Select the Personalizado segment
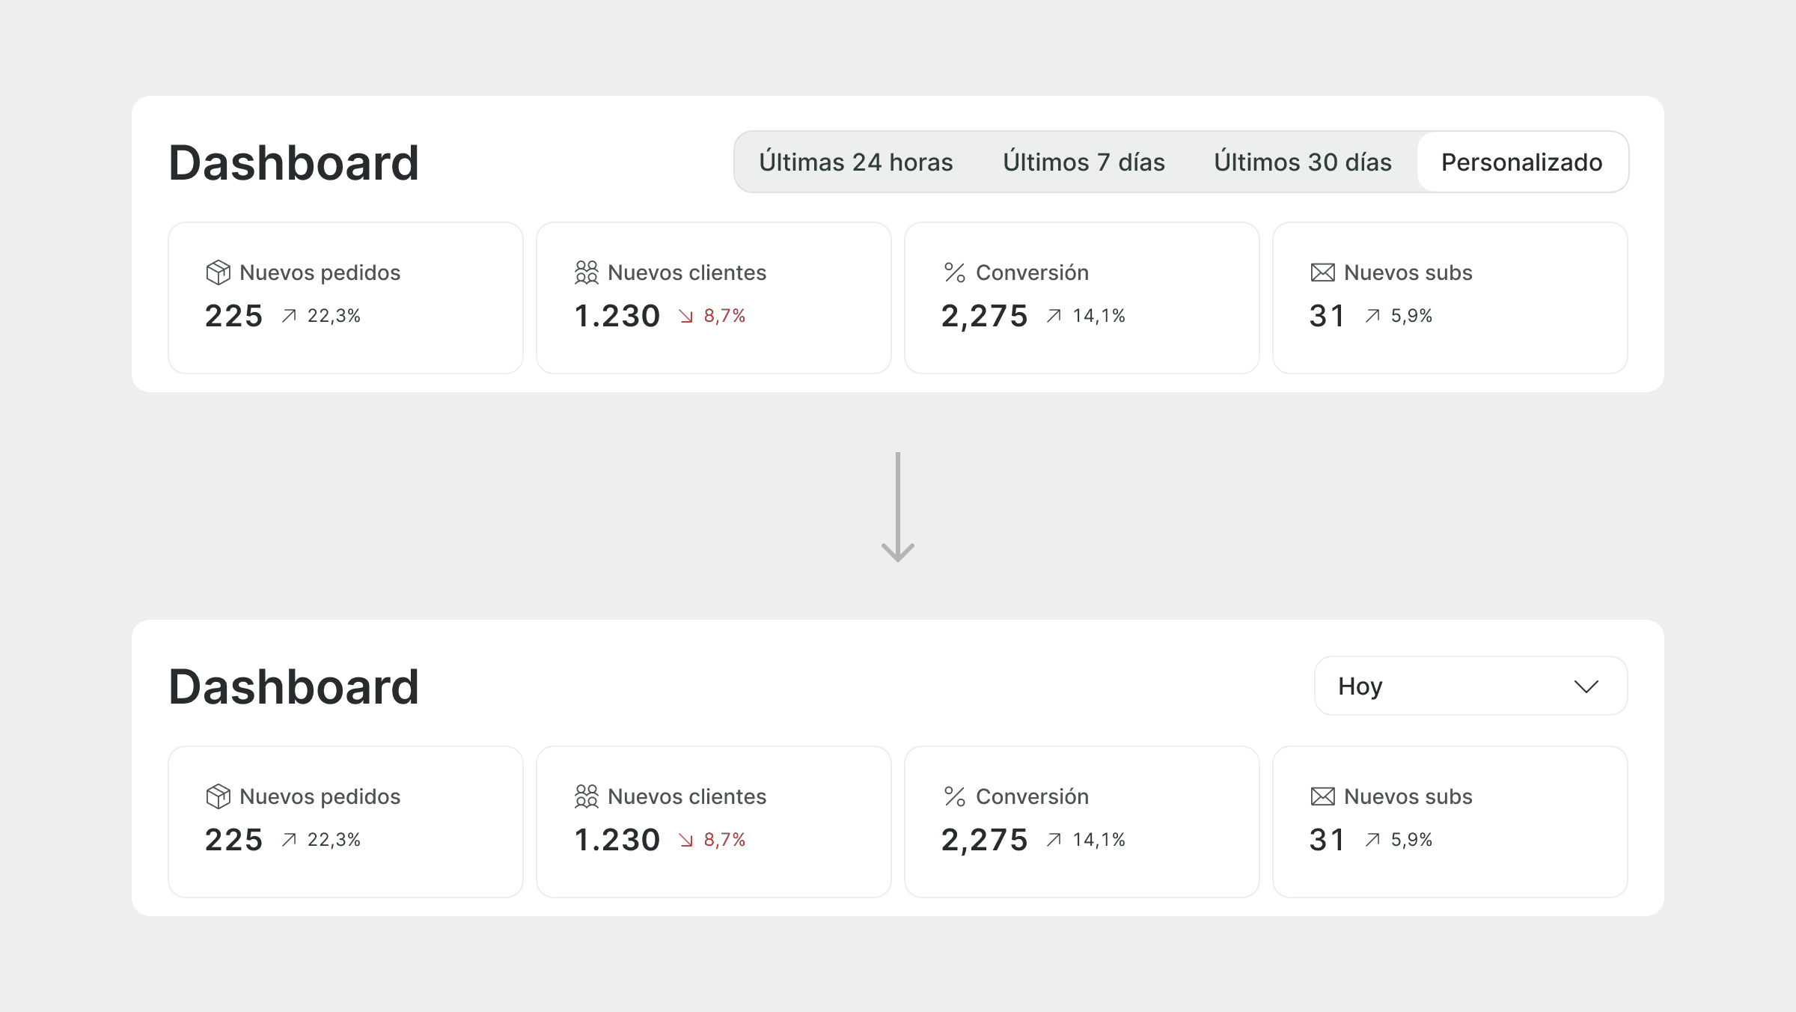Screen dimensions: 1796x1012 [1521, 162]
